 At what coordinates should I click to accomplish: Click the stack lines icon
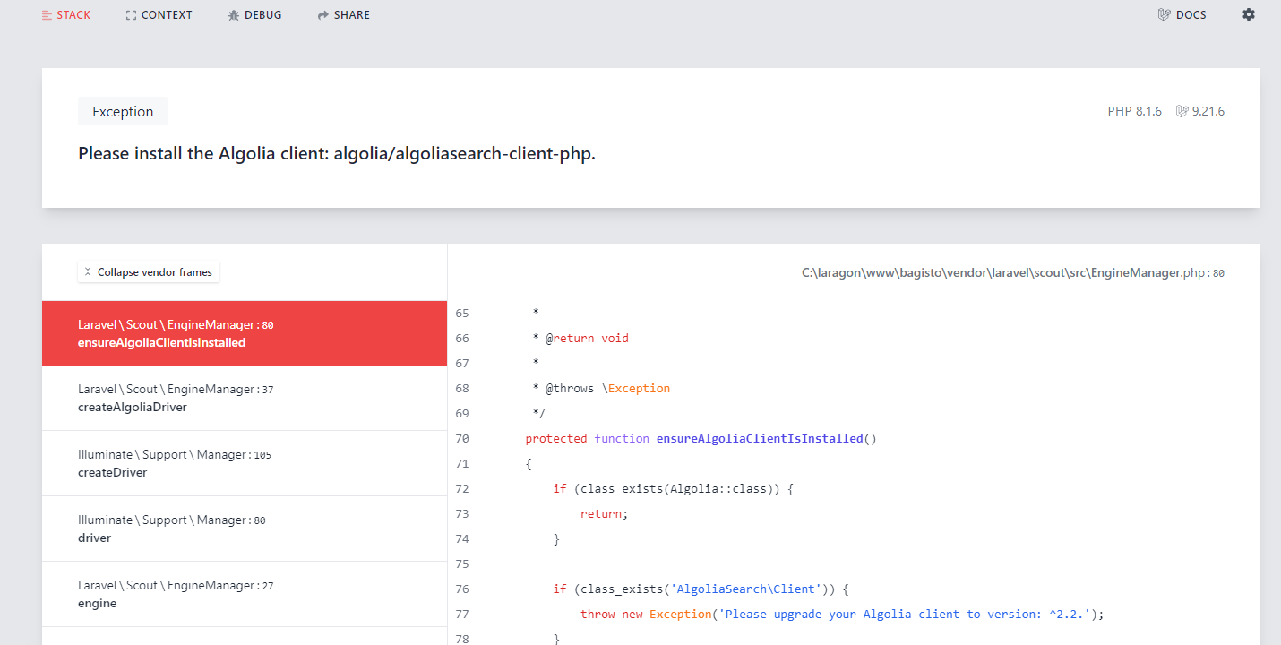[x=47, y=15]
